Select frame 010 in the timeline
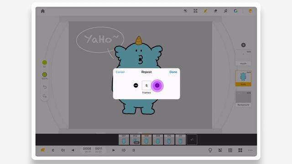292x164 pixels. [169, 140]
